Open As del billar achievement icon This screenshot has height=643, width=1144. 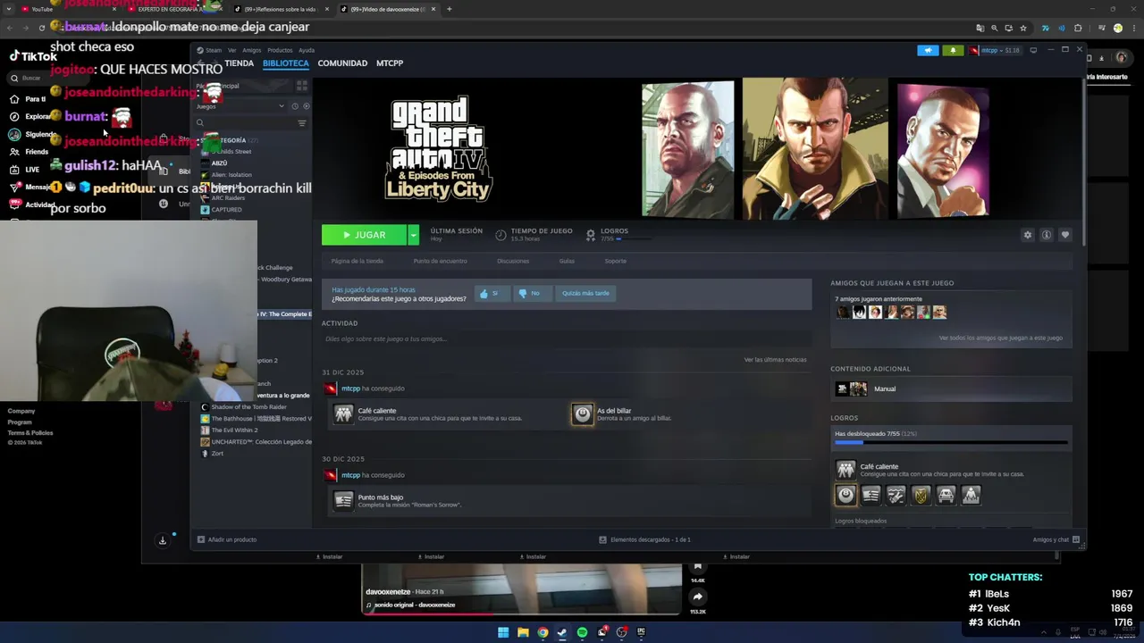click(x=582, y=414)
